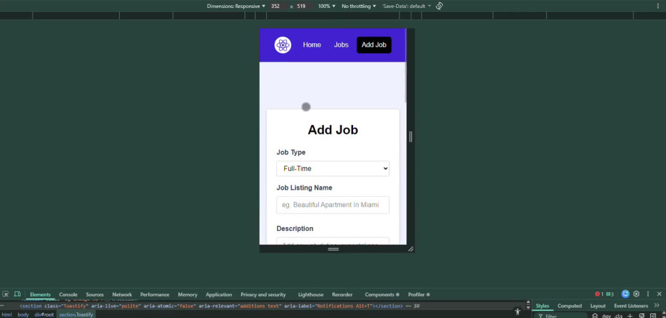Select the div#root breadcrumb
The height and width of the screenshot is (318, 666).
[x=44, y=315]
